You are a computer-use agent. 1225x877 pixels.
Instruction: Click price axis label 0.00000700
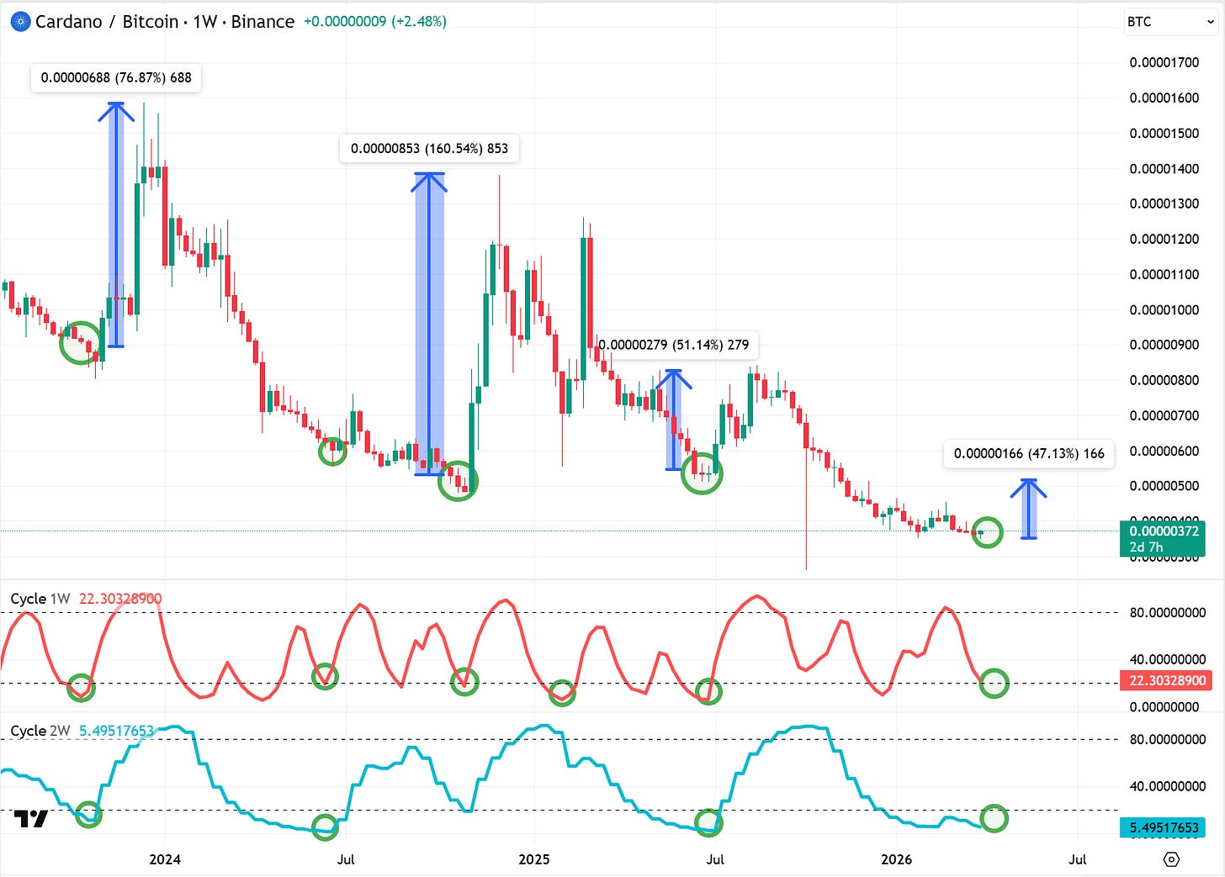point(1164,415)
